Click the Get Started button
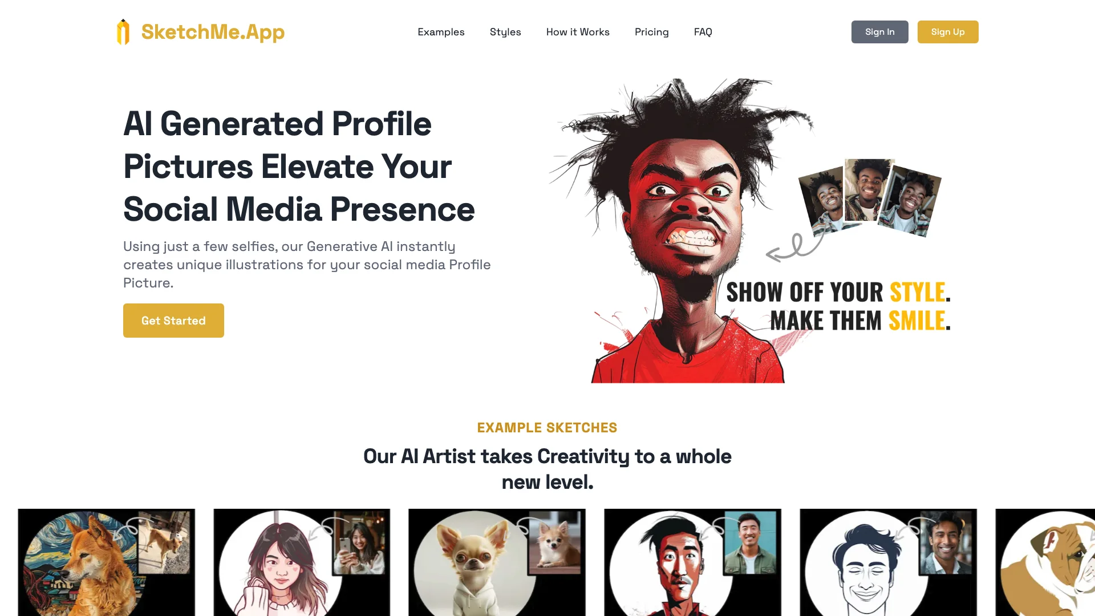This screenshot has height=616, width=1095. 174,321
